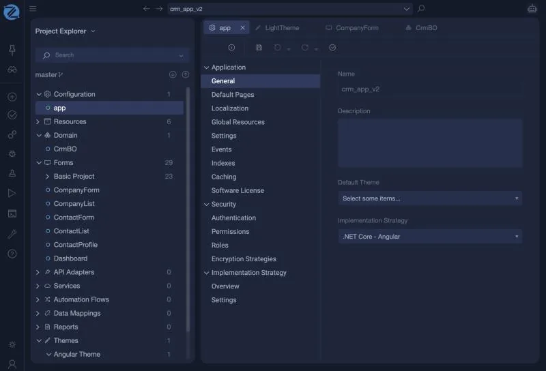546x371 pixels.
Task: Click the pin icon in sidebar
Action: coord(12,50)
